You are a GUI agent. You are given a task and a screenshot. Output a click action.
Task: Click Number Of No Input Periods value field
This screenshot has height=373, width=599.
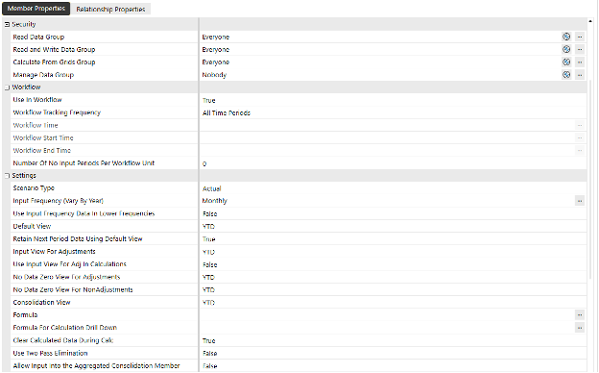coord(393,163)
